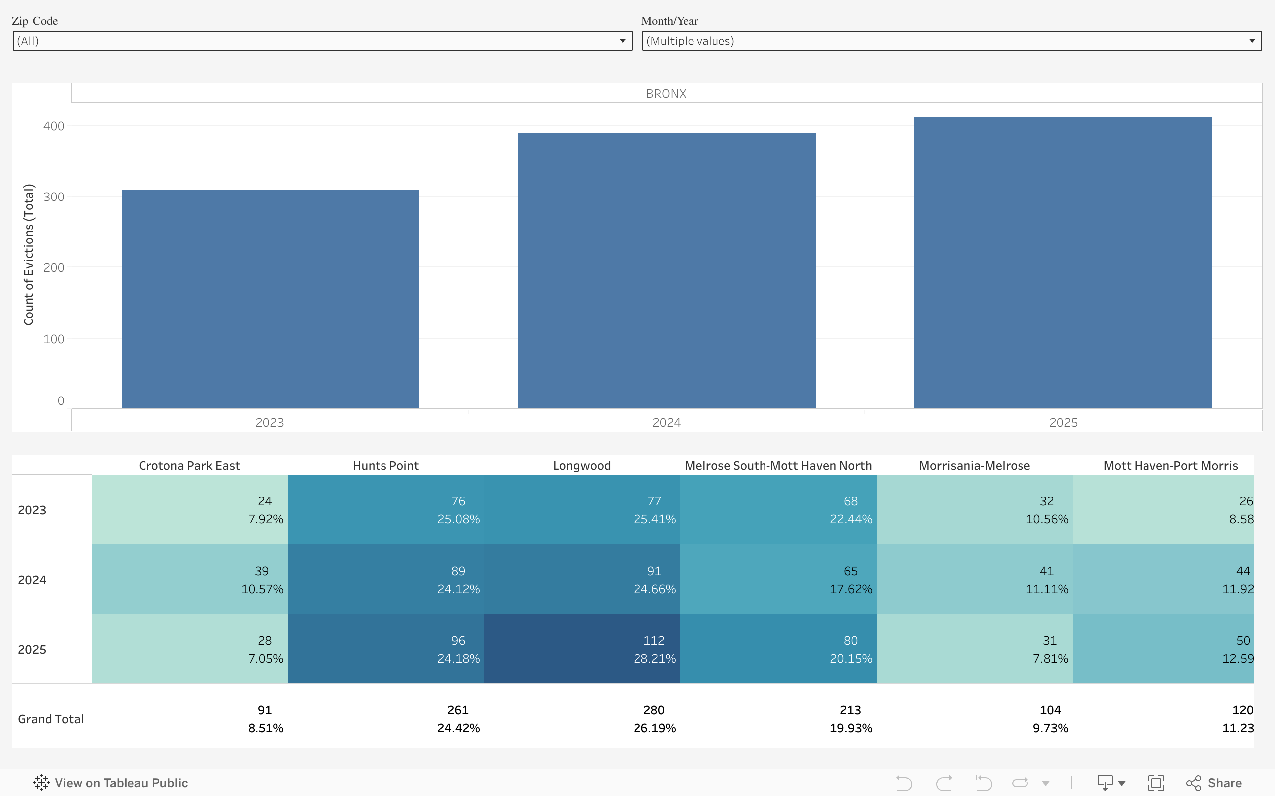Select the 2023 bar in the chart
Image resolution: width=1275 pixels, height=796 pixels.
[x=270, y=299]
